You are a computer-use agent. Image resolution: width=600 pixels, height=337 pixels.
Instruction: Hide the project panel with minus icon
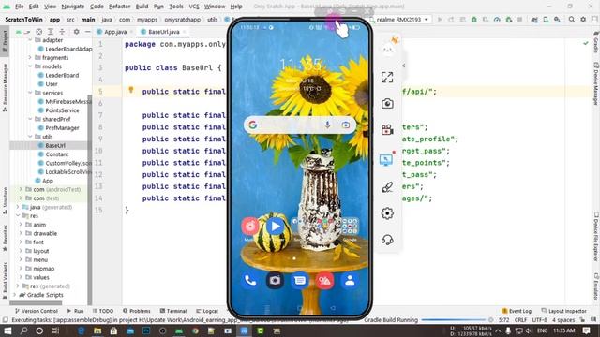[x=87, y=32]
